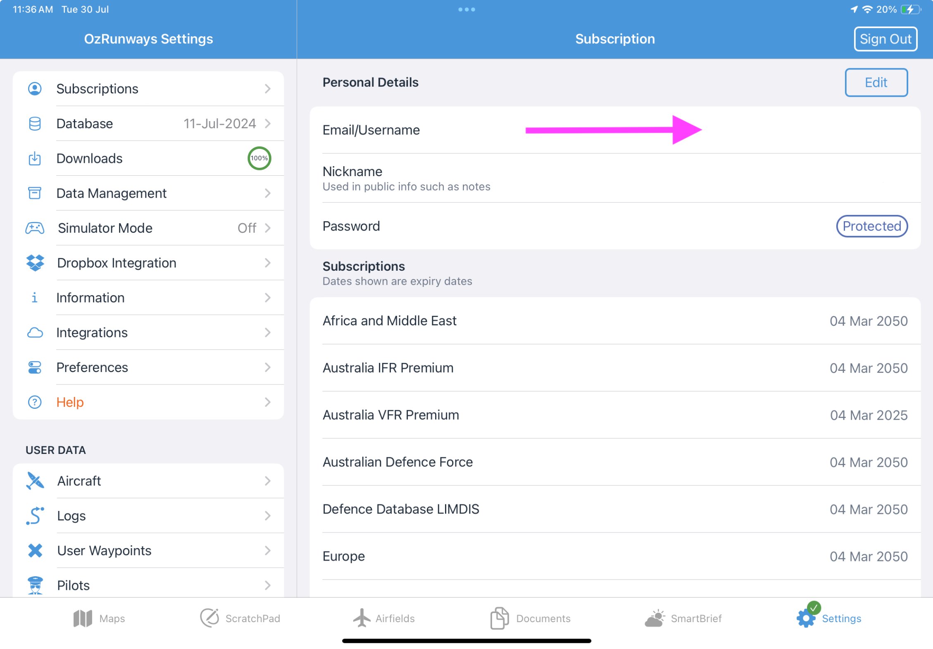
Task: Tap the Protected password badge
Action: coord(871,226)
